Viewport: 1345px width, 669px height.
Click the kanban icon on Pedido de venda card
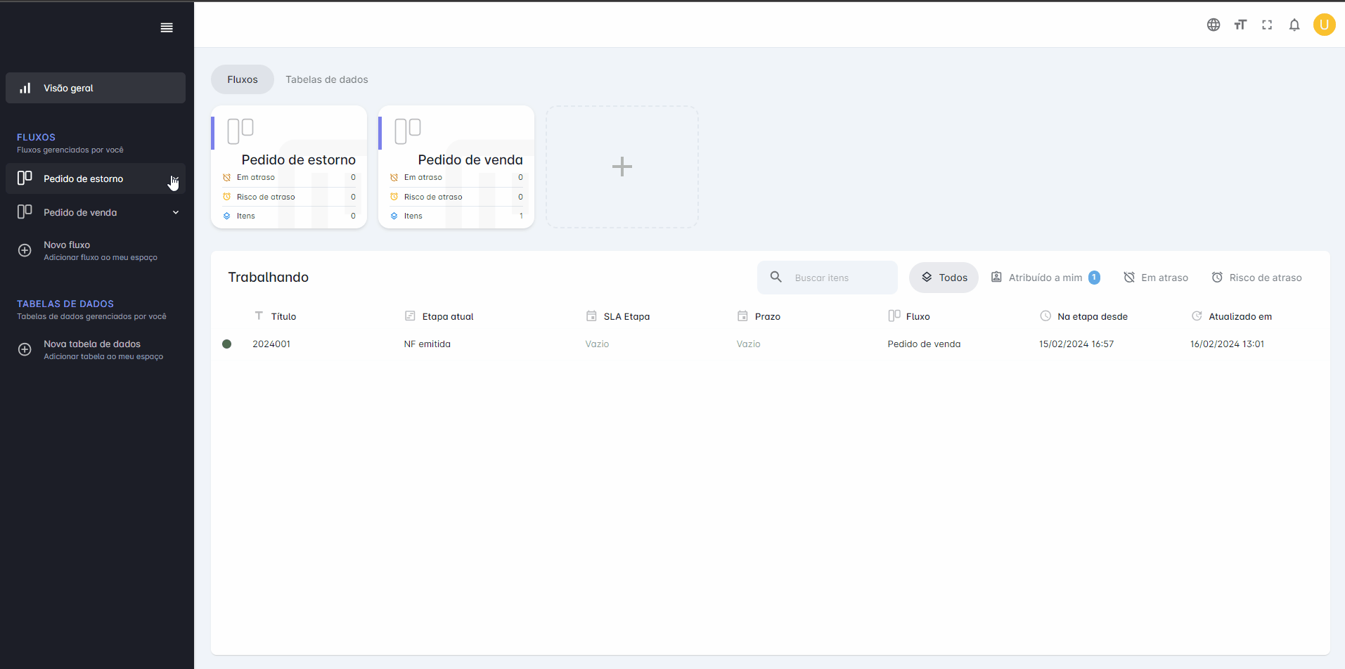(x=408, y=131)
